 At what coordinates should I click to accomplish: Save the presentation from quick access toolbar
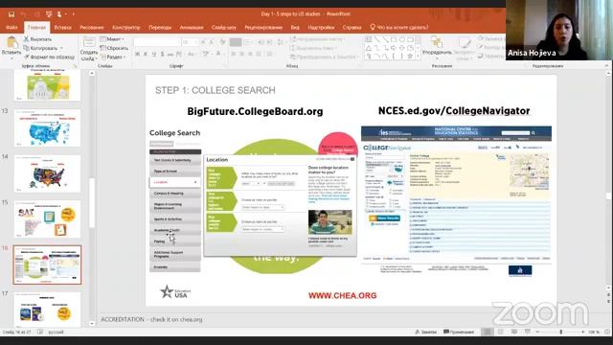11,14
